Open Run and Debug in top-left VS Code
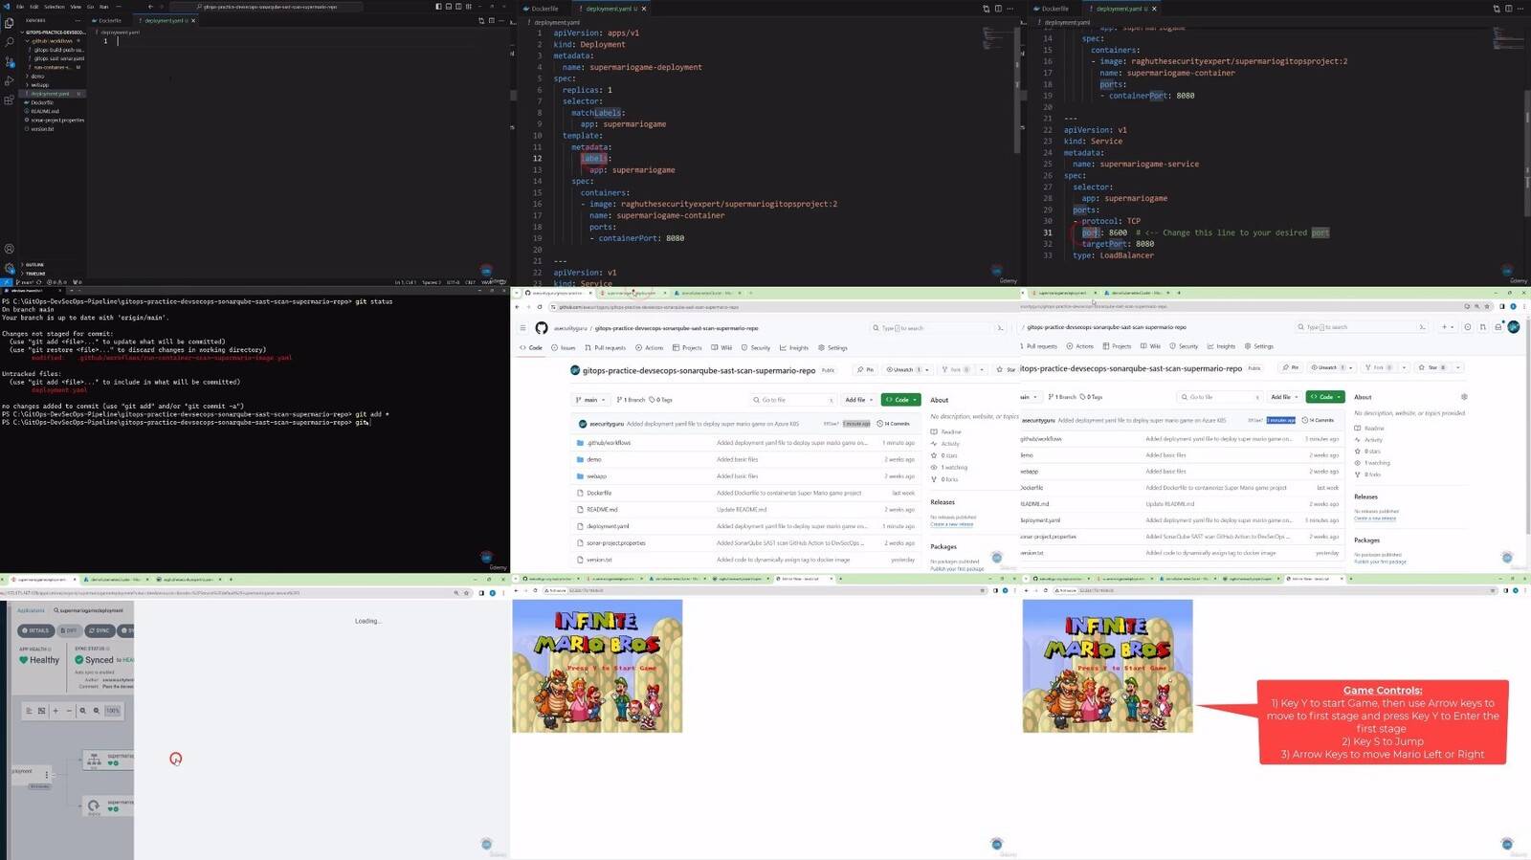 click(9, 80)
